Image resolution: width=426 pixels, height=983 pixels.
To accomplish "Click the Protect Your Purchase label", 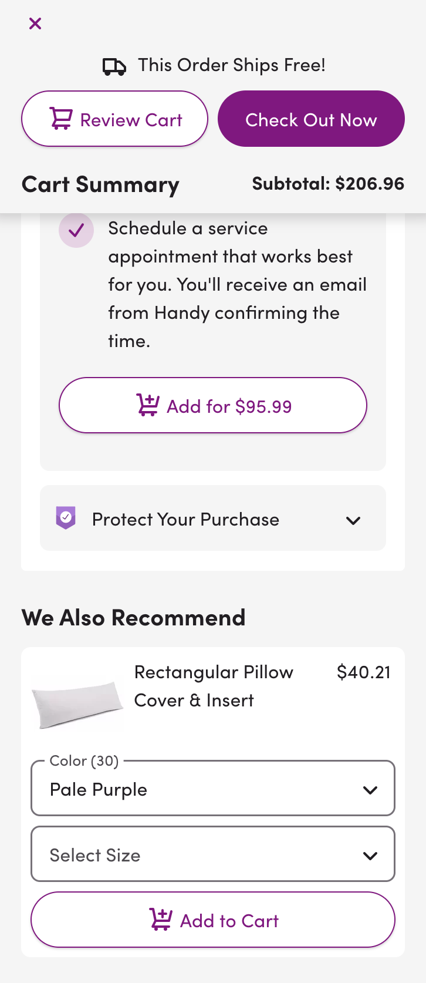I will pos(185,520).
